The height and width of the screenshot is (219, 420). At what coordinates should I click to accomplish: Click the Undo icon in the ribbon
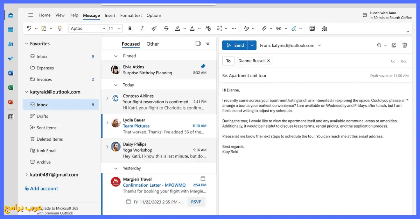point(29,28)
